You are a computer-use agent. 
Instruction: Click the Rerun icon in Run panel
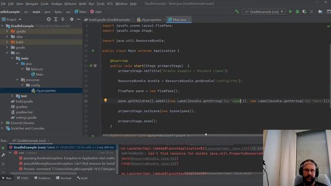coord(3,148)
